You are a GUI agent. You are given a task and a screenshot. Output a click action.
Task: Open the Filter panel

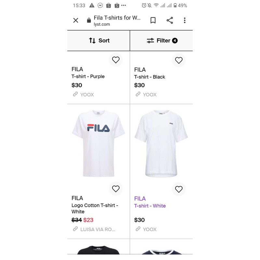(x=162, y=41)
